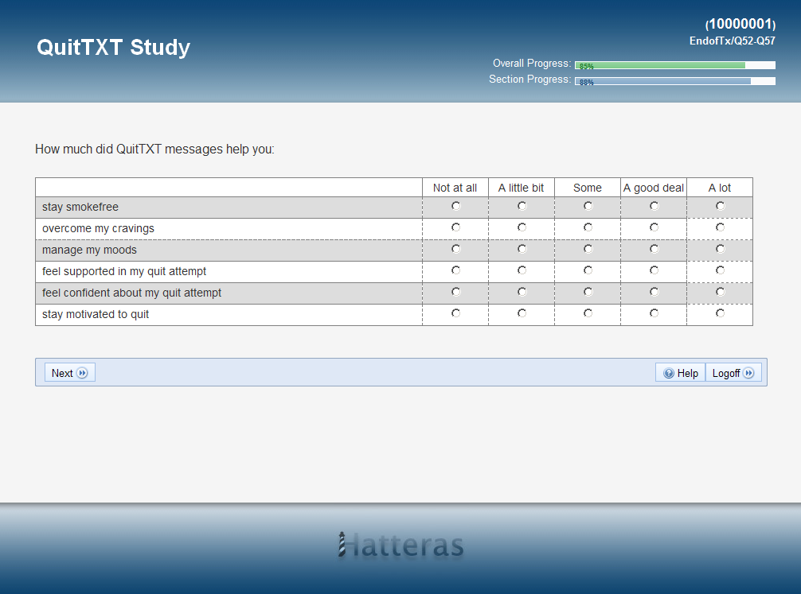The width and height of the screenshot is (801, 594).
Task: Click the arrow icon on Next button
Action: pyautogui.click(x=82, y=373)
